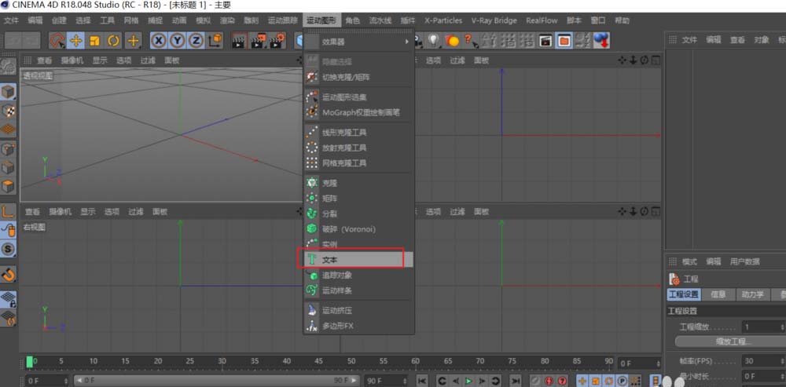Click Make Editable icon in left sidebar
The height and width of the screenshot is (387, 786).
(x=8, y=66)
